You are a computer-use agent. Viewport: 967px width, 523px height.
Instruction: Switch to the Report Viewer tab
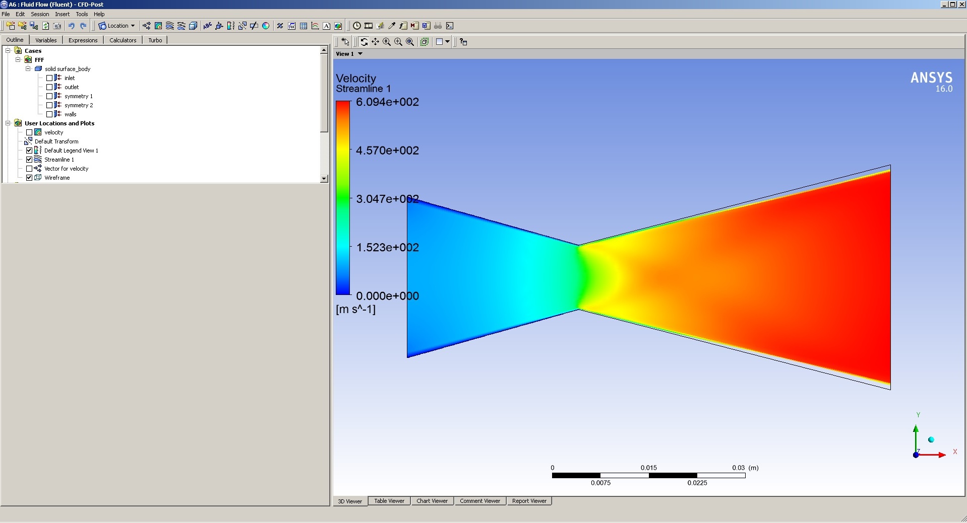point(529,501)
